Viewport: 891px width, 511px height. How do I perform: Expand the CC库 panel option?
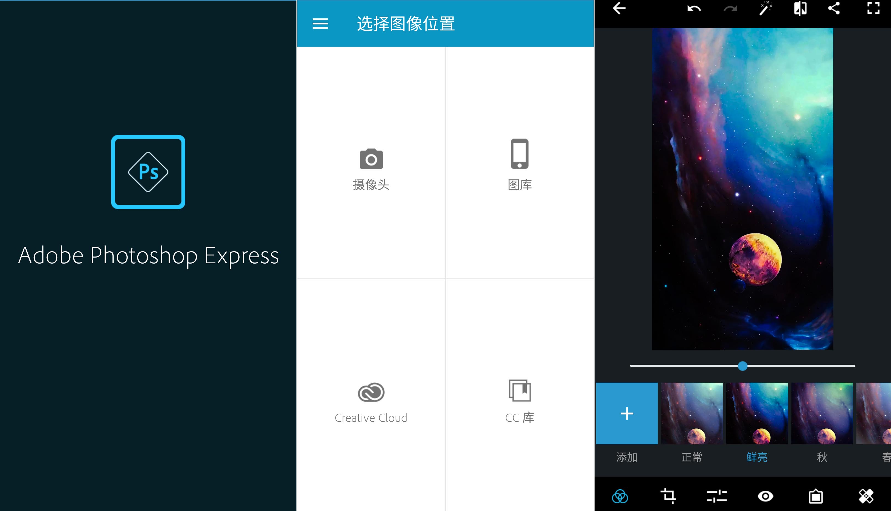click(x=520, y=400)
